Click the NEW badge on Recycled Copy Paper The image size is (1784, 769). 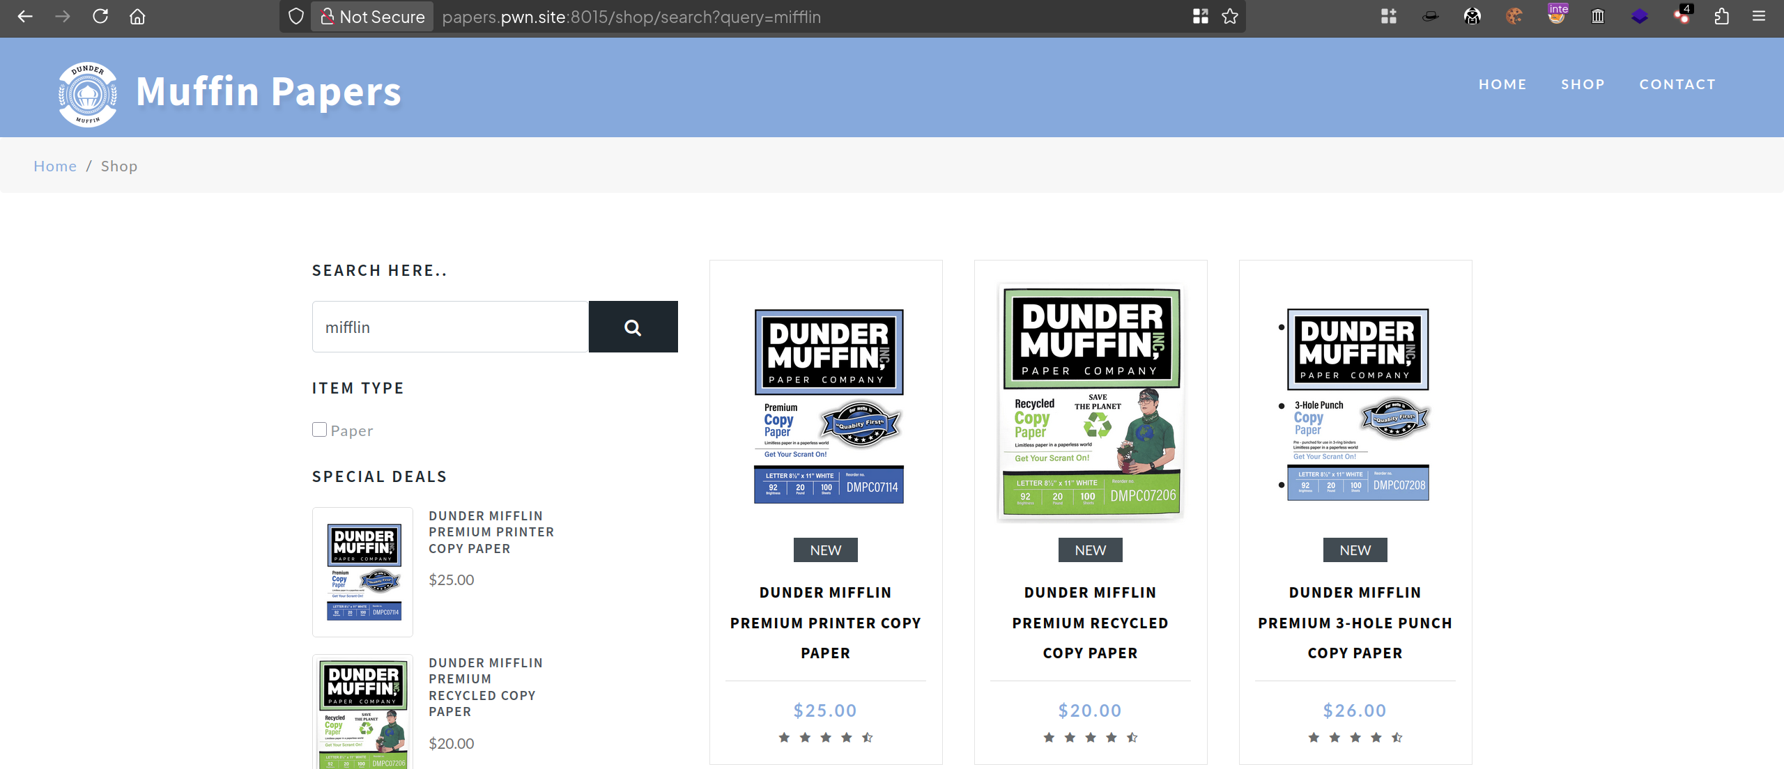click(1091, 550)
